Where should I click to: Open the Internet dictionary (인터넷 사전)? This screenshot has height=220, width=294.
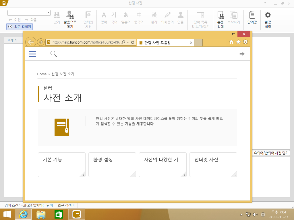click(88, 19)
